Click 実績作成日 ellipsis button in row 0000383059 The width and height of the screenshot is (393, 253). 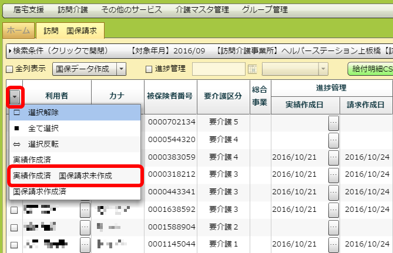point(334,157)
